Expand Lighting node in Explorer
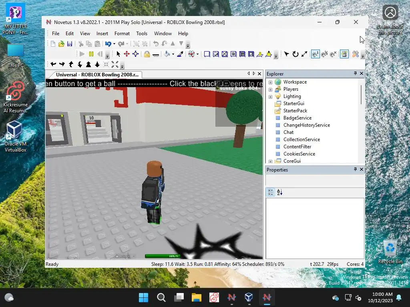This screenshot has height=307, width=410. (270, 97)
